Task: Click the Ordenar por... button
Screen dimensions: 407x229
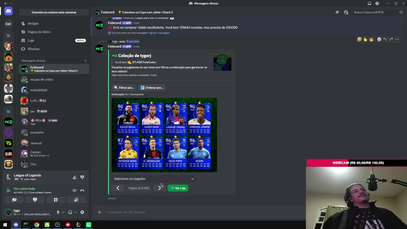Action: (x=152, y=88)
